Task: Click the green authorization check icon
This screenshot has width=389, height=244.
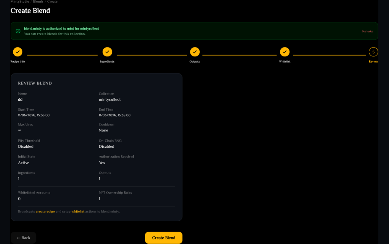Action: click(18, 31)
